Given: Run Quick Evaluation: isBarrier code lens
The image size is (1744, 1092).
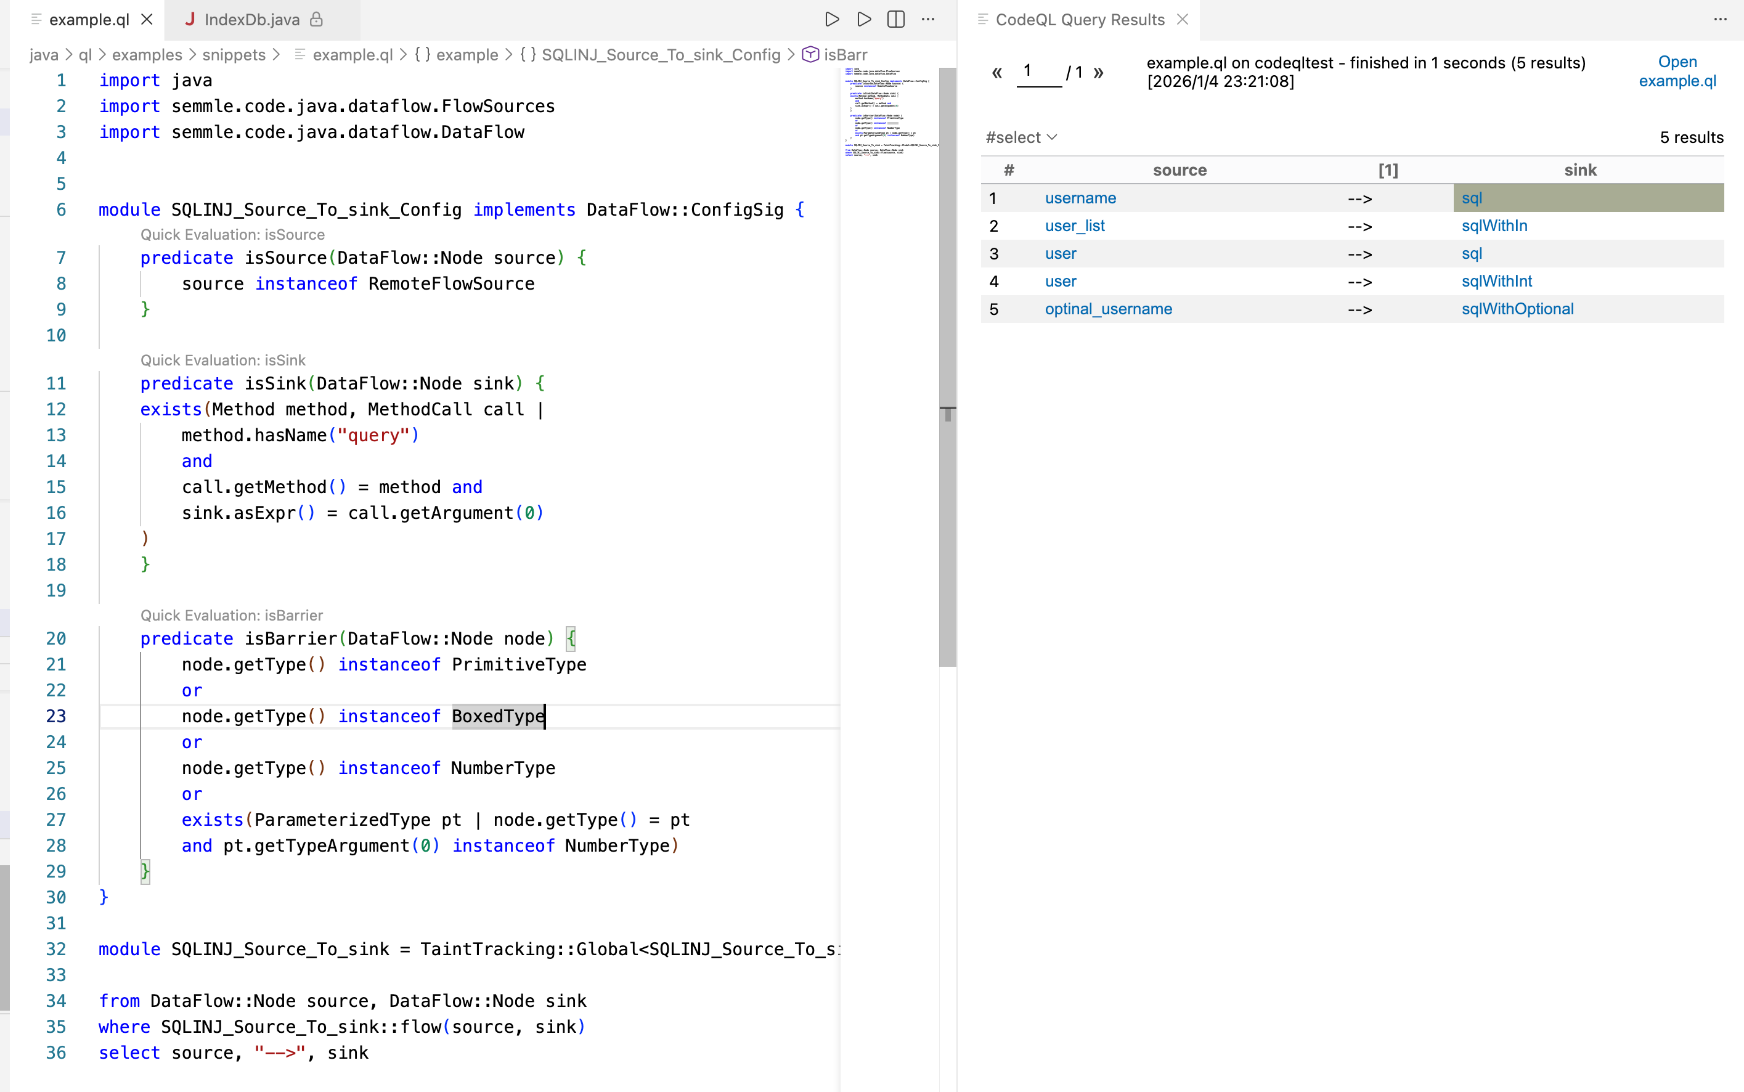Looking at the screenshot, I should click(x=231, y=616).
